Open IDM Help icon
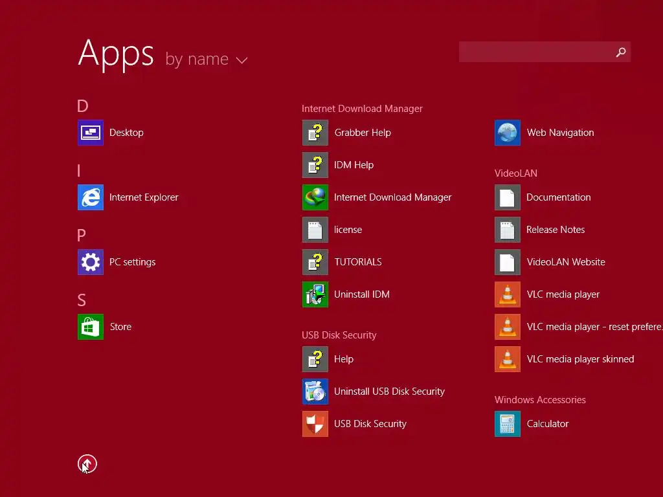663x497 pixels. coord(315,165)
